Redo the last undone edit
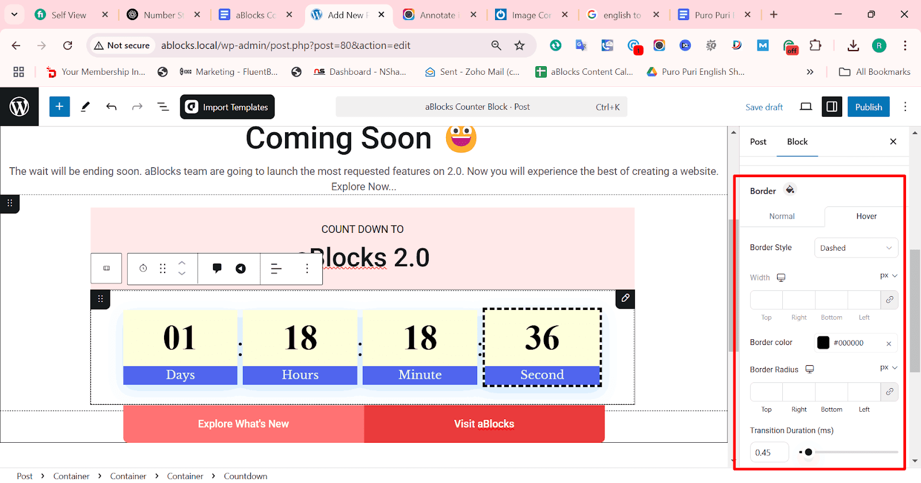 pyautogui.click(x=137, y=106)
